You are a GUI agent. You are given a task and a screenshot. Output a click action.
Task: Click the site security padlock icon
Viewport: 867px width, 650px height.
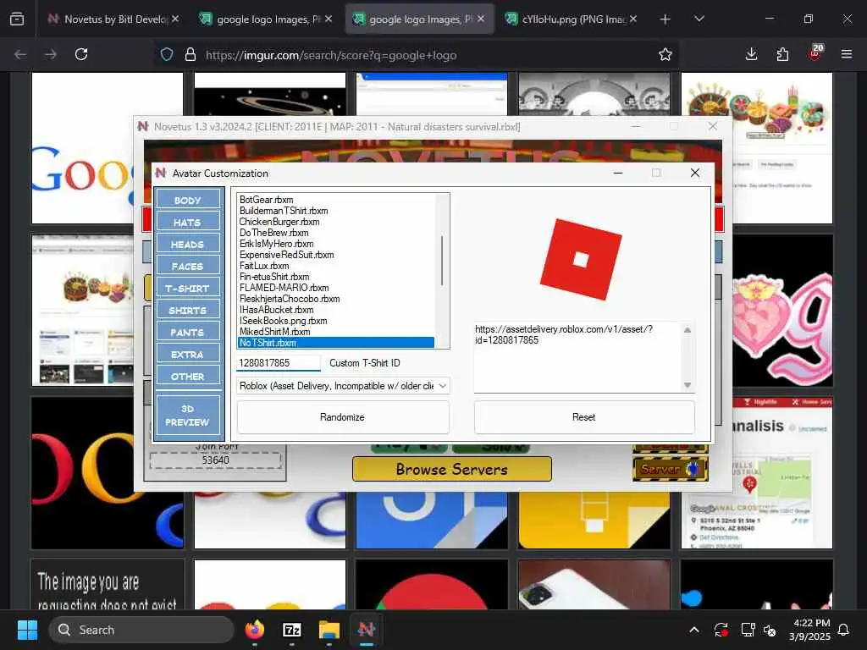[x=191, y=54]
